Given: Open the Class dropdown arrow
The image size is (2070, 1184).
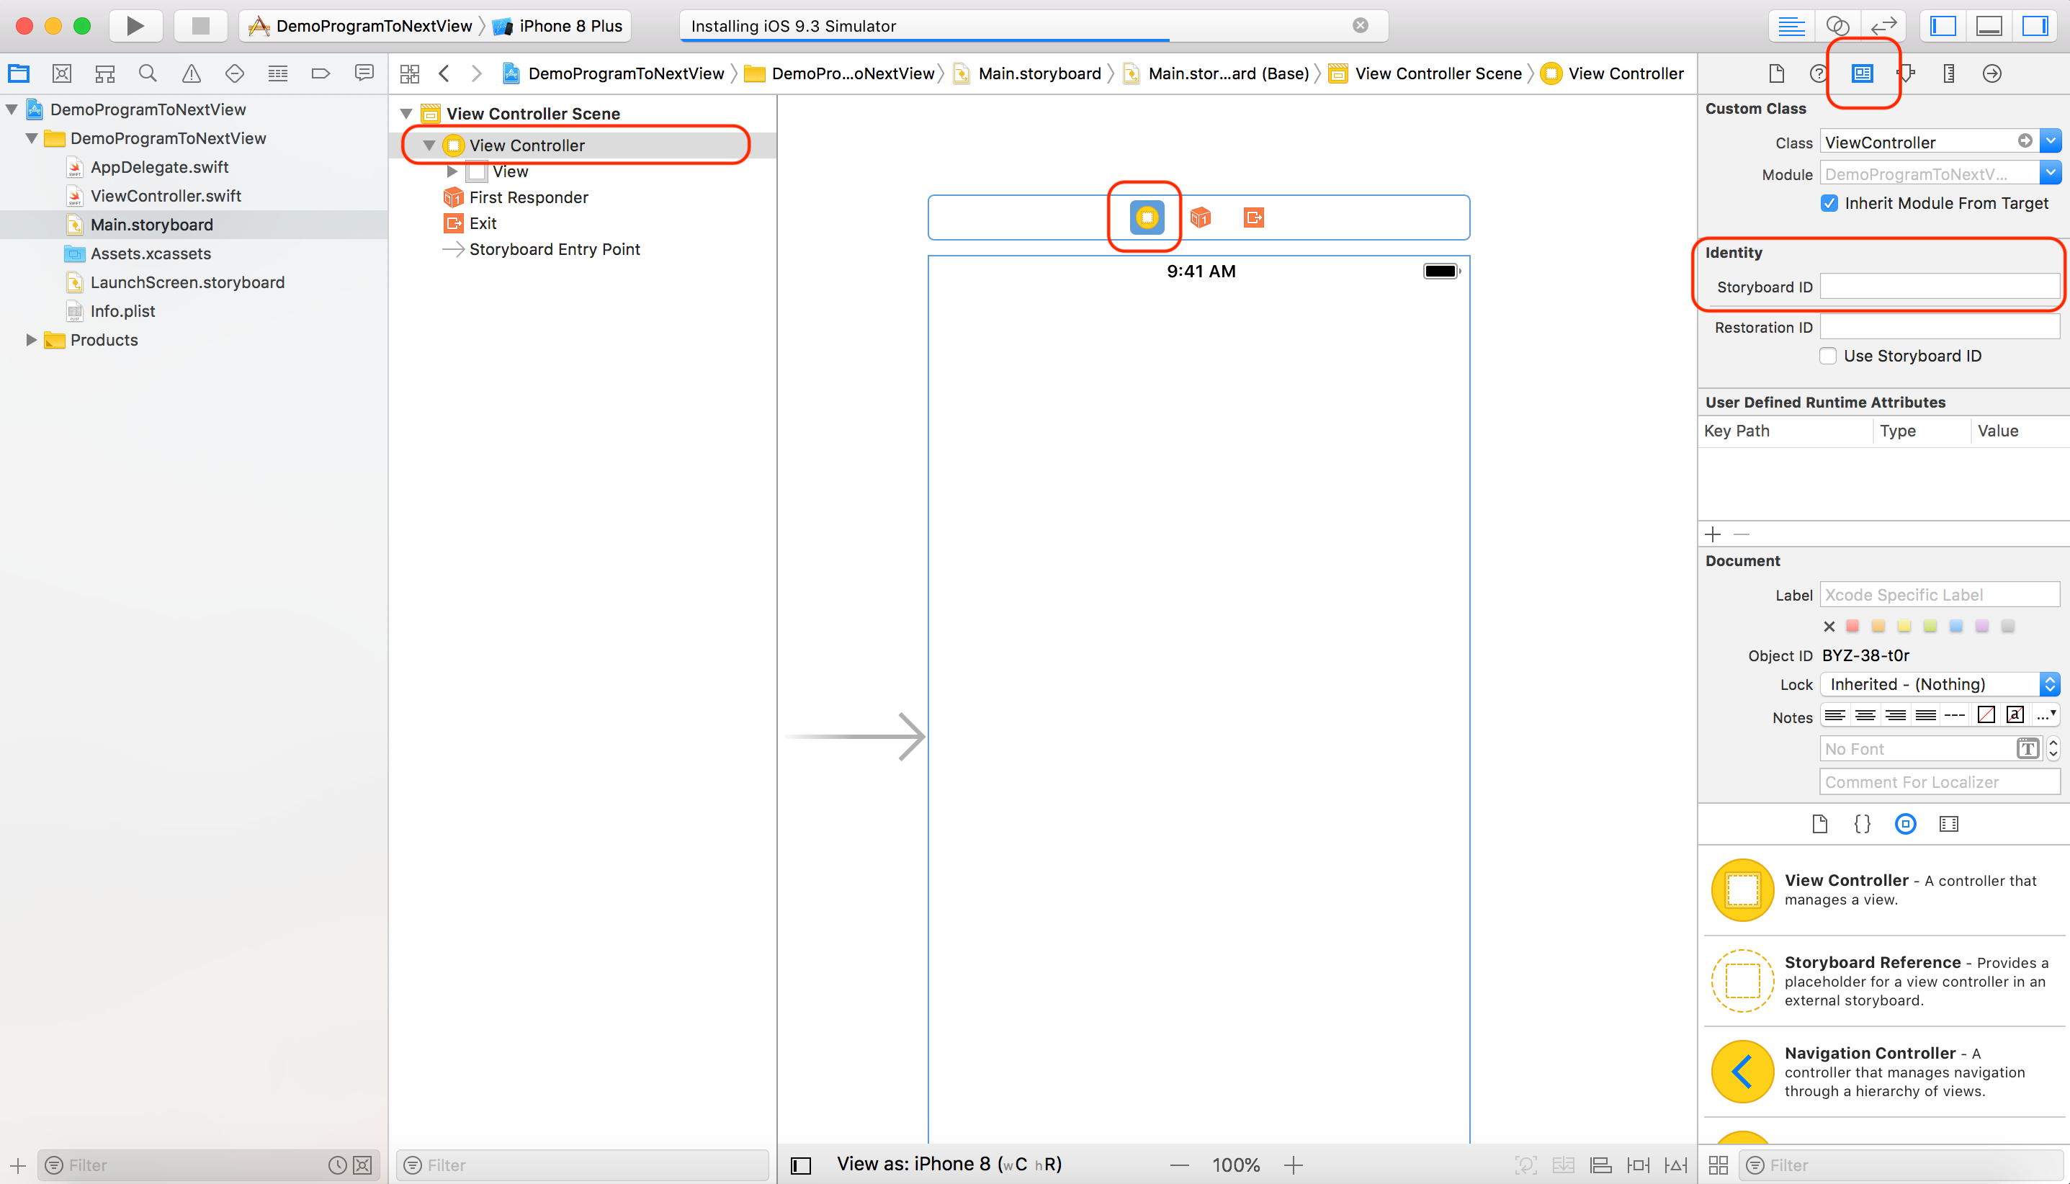Looking at the screenshot, I should [x=2051, y=141].
